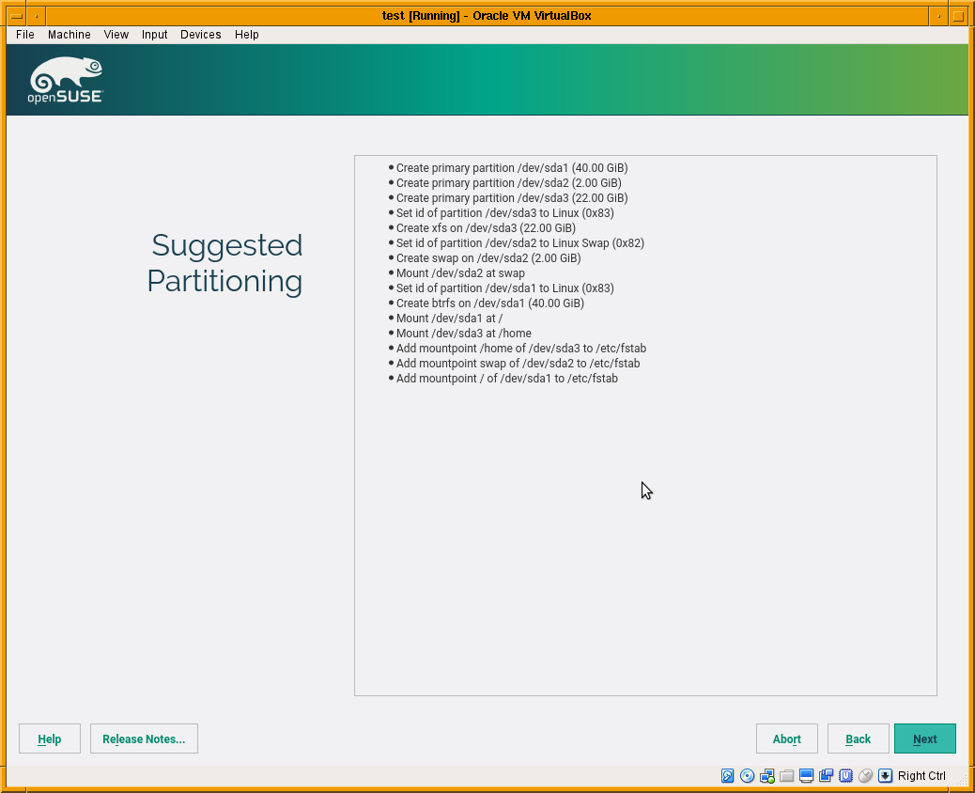This screenshot has height=793, width=975.
Task: Open the Devices menu
Action: pyautogui.click(x=201, y=35)
